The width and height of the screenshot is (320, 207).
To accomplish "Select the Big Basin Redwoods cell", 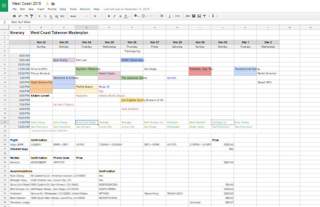I will click(x=87, y=69).
